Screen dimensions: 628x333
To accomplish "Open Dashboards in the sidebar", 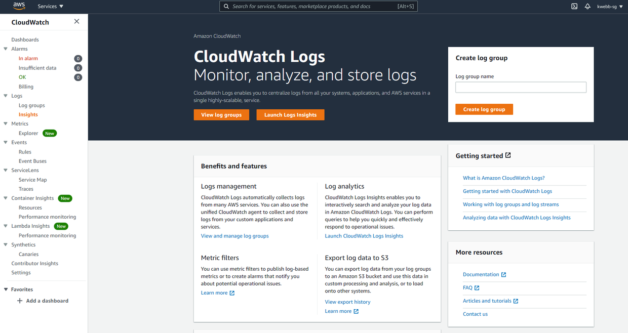I will 25,39.
